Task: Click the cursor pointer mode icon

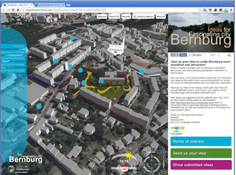Action: (163, 152)
